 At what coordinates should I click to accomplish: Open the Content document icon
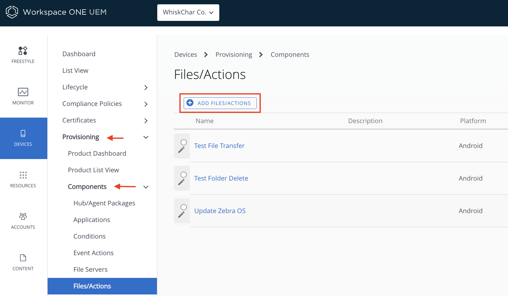(23, 258)
